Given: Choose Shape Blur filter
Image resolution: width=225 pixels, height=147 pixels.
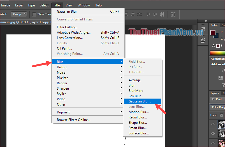Looking at the screenshot, I should pos(142,122).
